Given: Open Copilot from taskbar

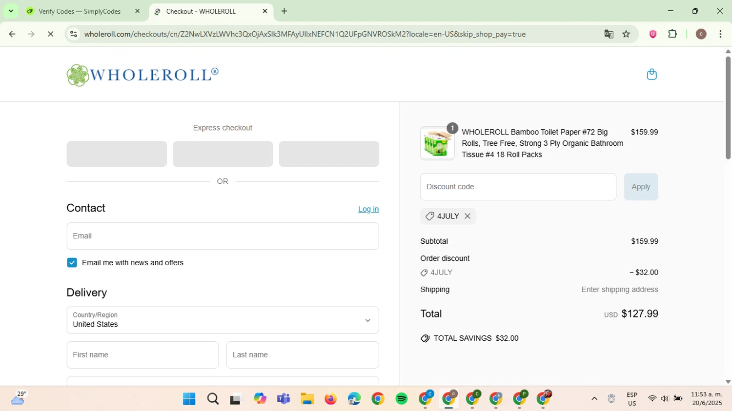Looking at the screenshot, I should point(260,399).
